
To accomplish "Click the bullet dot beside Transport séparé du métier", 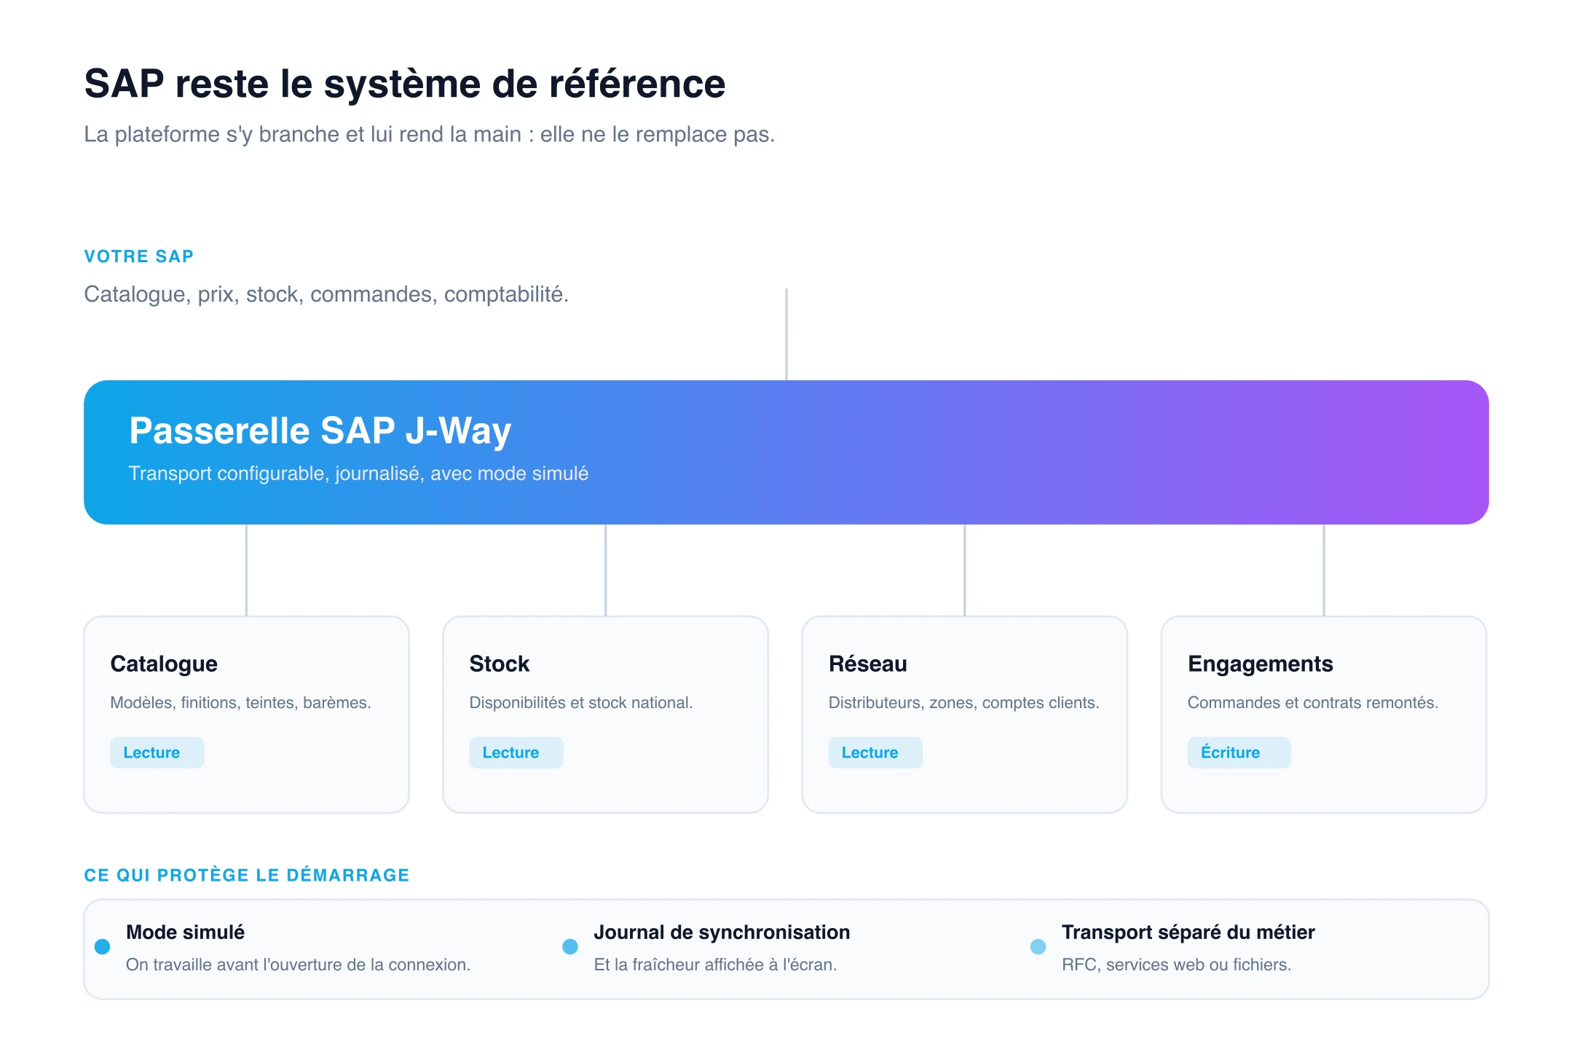I will point(1038,946).
